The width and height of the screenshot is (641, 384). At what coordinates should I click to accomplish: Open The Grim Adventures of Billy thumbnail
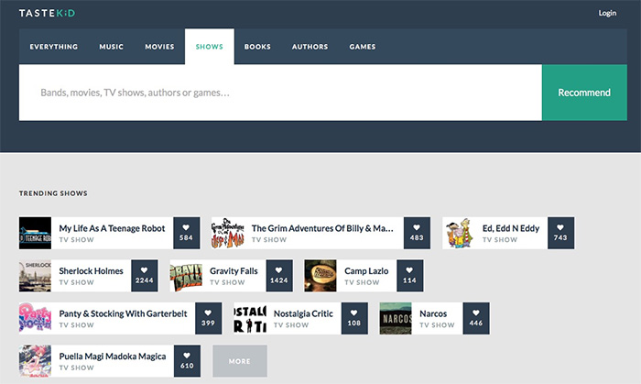(228, 233)
